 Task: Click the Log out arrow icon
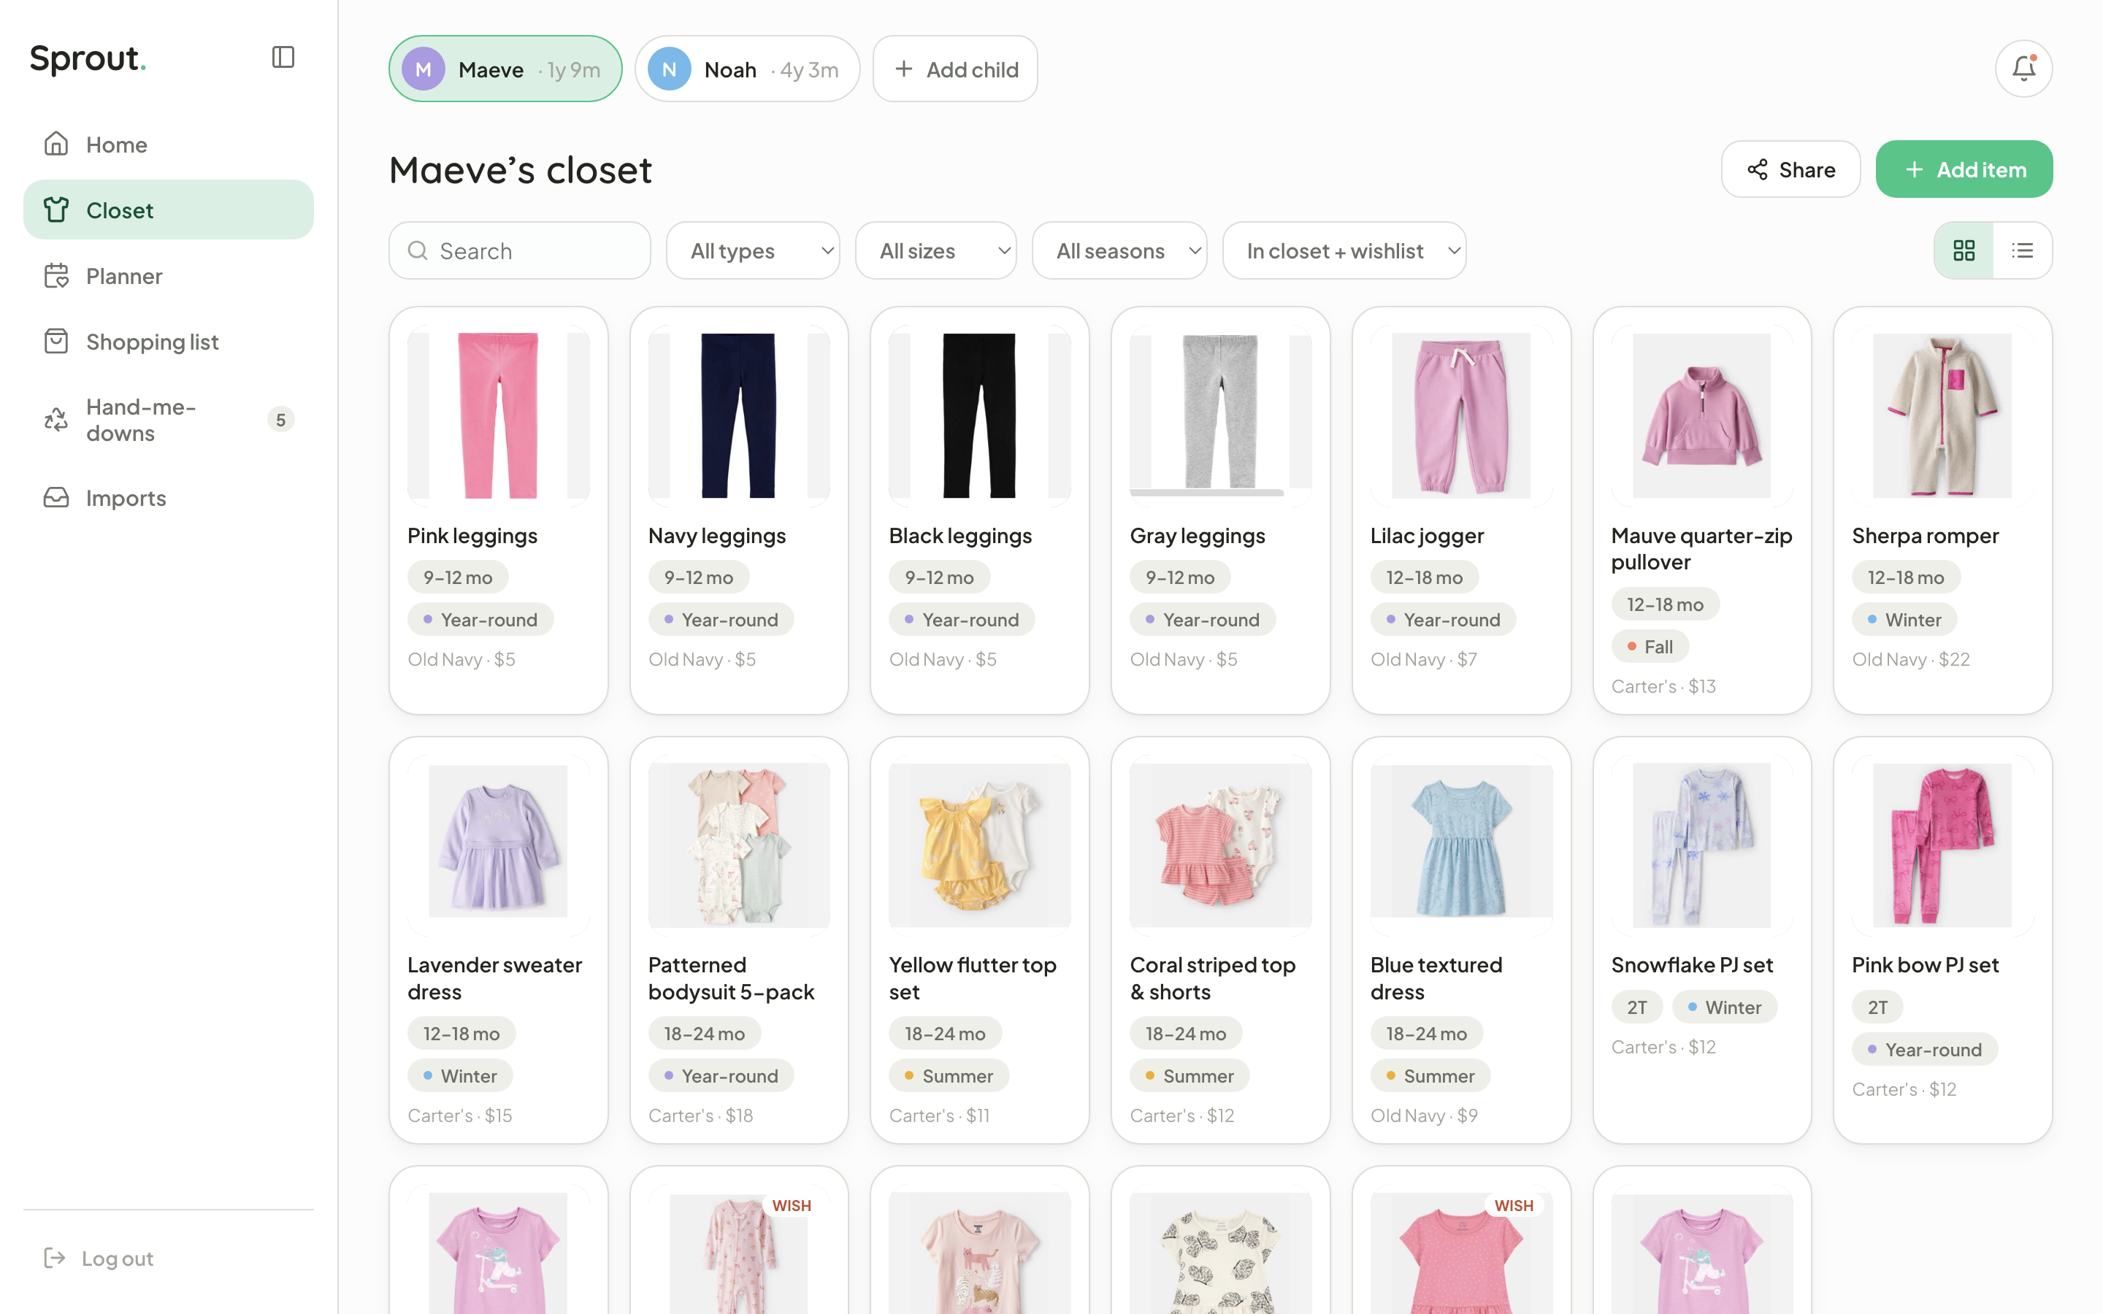click(x=55, y=1258)
